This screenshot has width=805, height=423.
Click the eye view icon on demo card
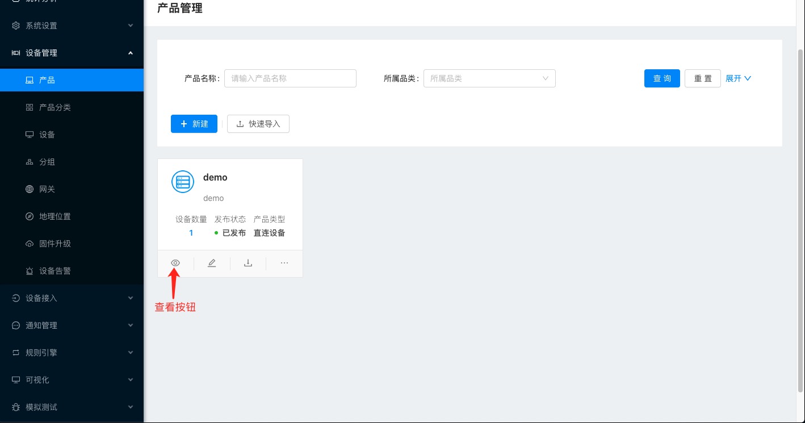pyautogui.click(x=175, y=263)
